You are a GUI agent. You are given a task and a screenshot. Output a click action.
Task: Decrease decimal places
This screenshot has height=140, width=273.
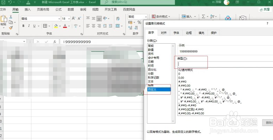pos(136,28)
